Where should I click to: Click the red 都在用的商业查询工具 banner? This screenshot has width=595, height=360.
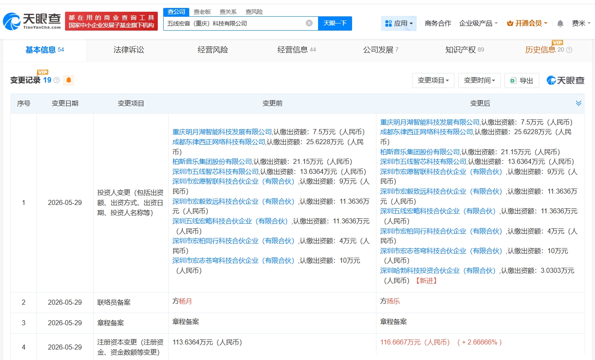[x=112, y=21]
